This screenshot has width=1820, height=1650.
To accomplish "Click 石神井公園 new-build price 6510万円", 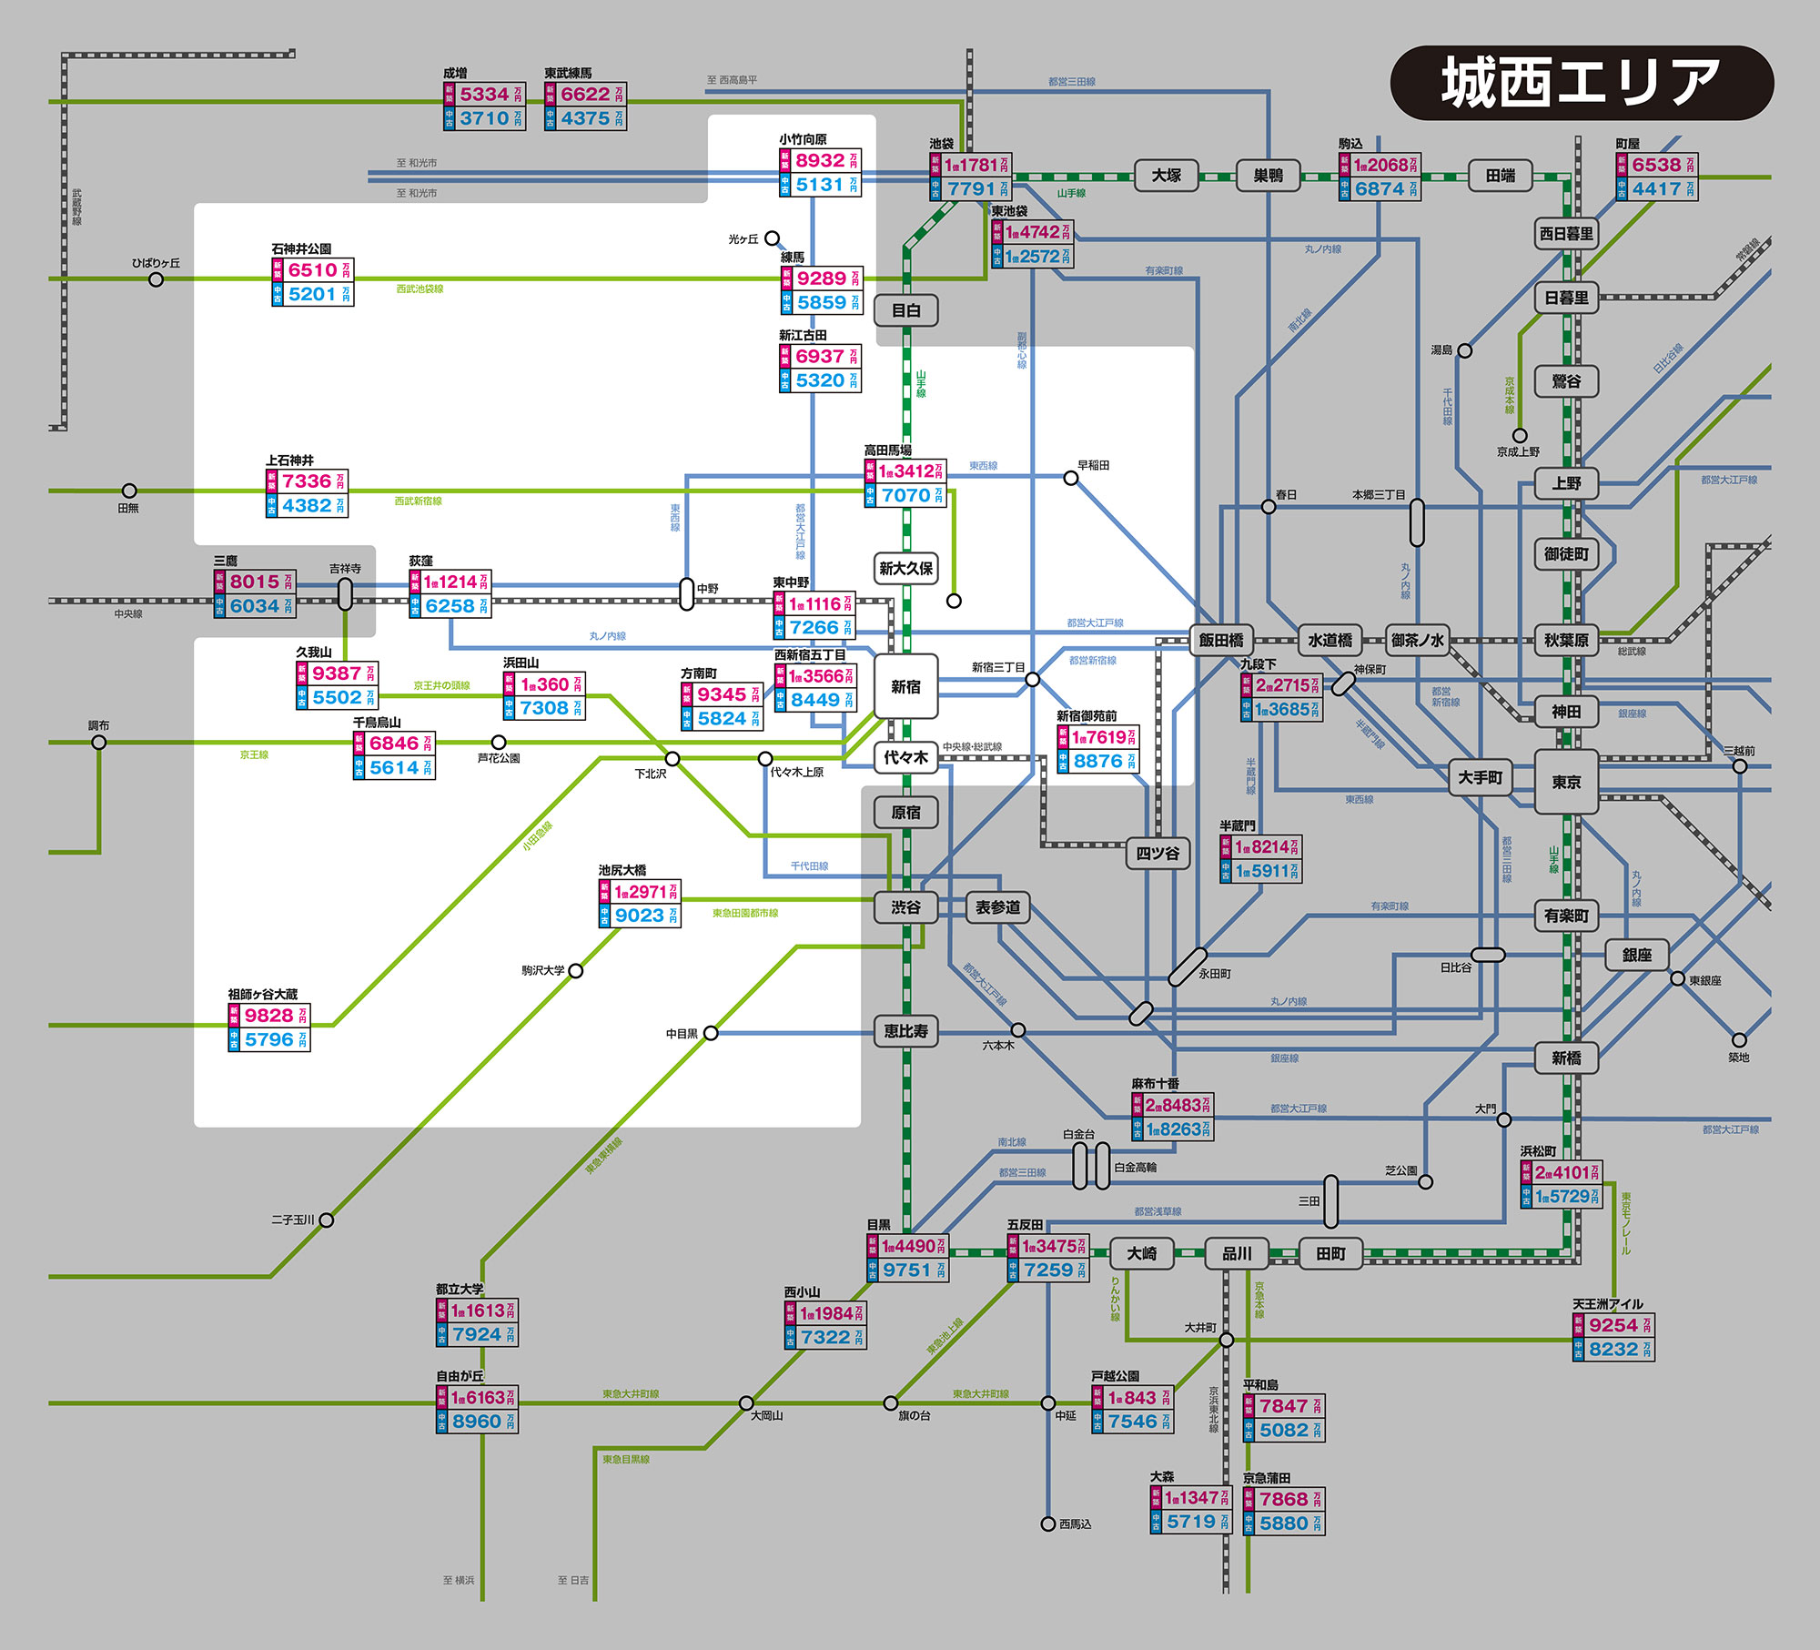I will pos(313,270).
